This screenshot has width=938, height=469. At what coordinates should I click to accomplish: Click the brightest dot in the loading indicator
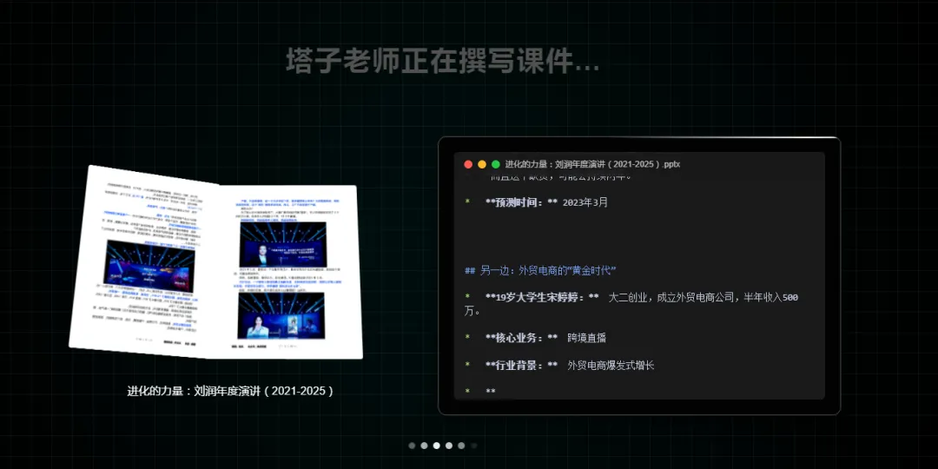[x=437, y=446]
